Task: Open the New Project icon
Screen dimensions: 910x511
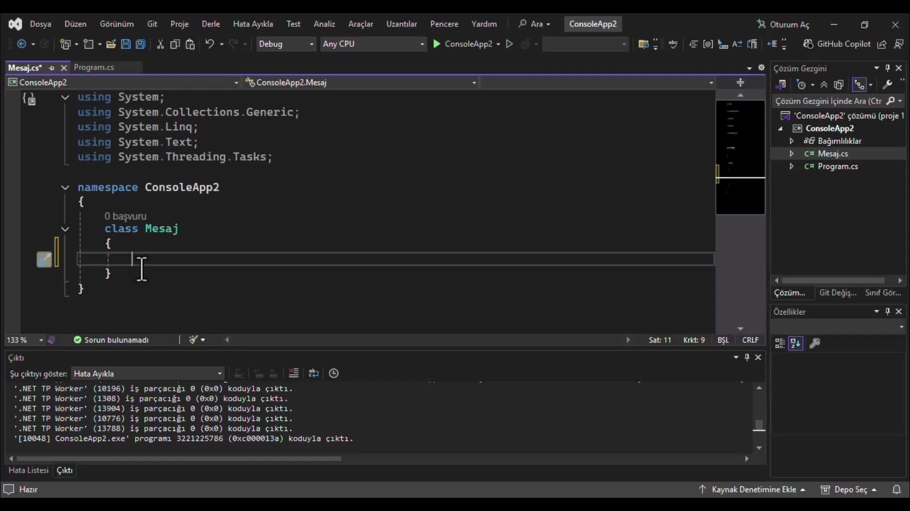Action: pyautogui.click(x=65, y=44)
